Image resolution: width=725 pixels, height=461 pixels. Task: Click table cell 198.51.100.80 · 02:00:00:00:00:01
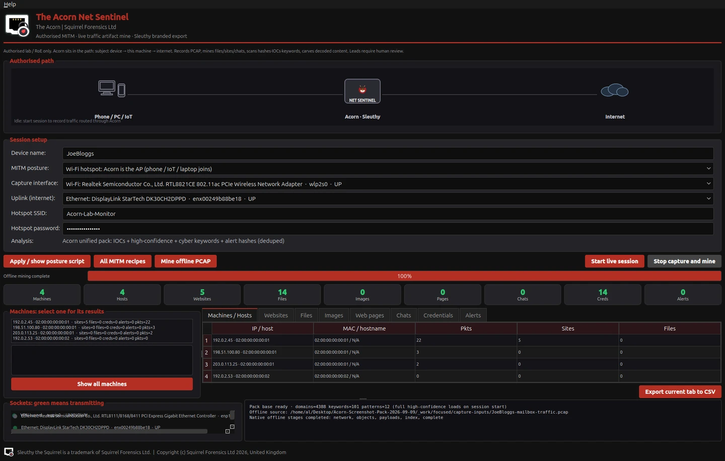click(262, 352)
